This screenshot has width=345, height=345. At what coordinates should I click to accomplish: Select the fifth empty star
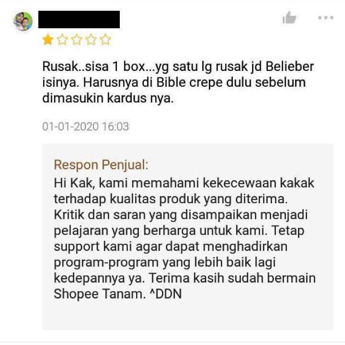pos(105,40)
